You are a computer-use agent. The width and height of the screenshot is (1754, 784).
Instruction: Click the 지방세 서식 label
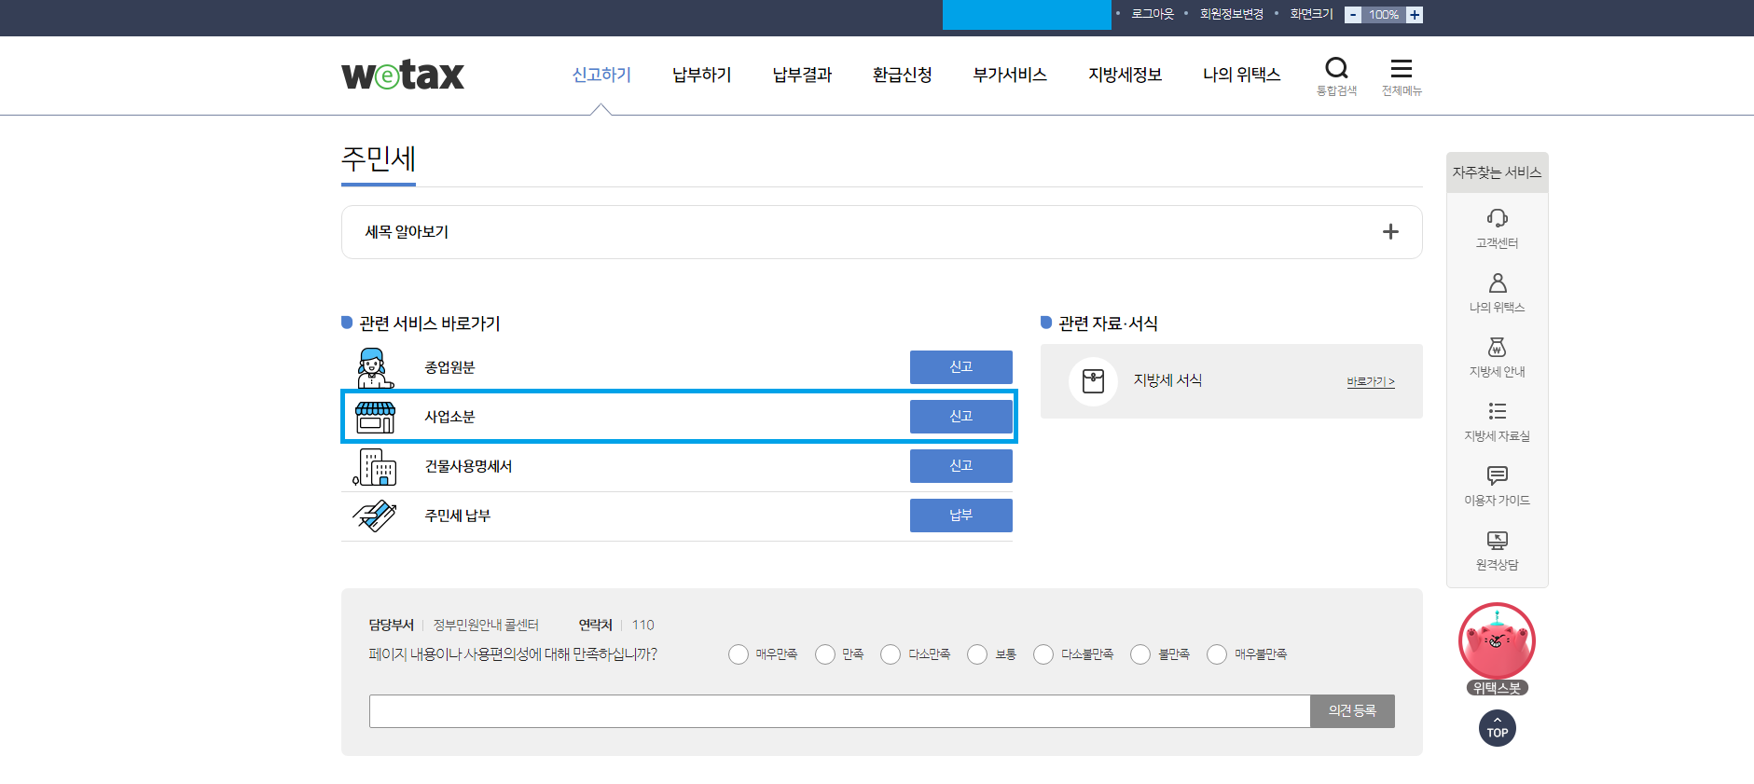[1167, 380]
